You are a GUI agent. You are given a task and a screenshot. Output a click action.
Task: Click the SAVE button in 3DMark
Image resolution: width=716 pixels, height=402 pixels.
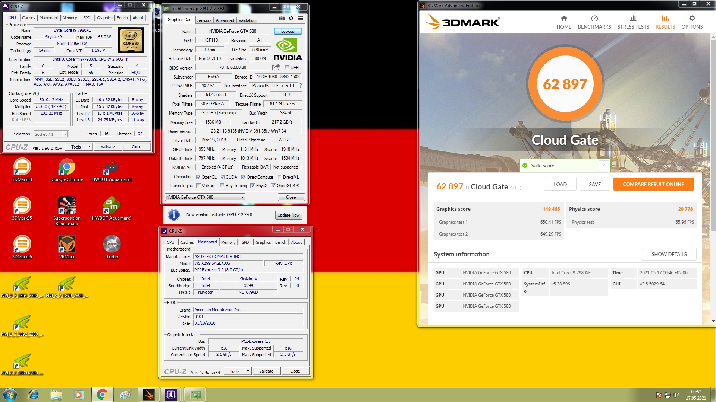[595, 184]
